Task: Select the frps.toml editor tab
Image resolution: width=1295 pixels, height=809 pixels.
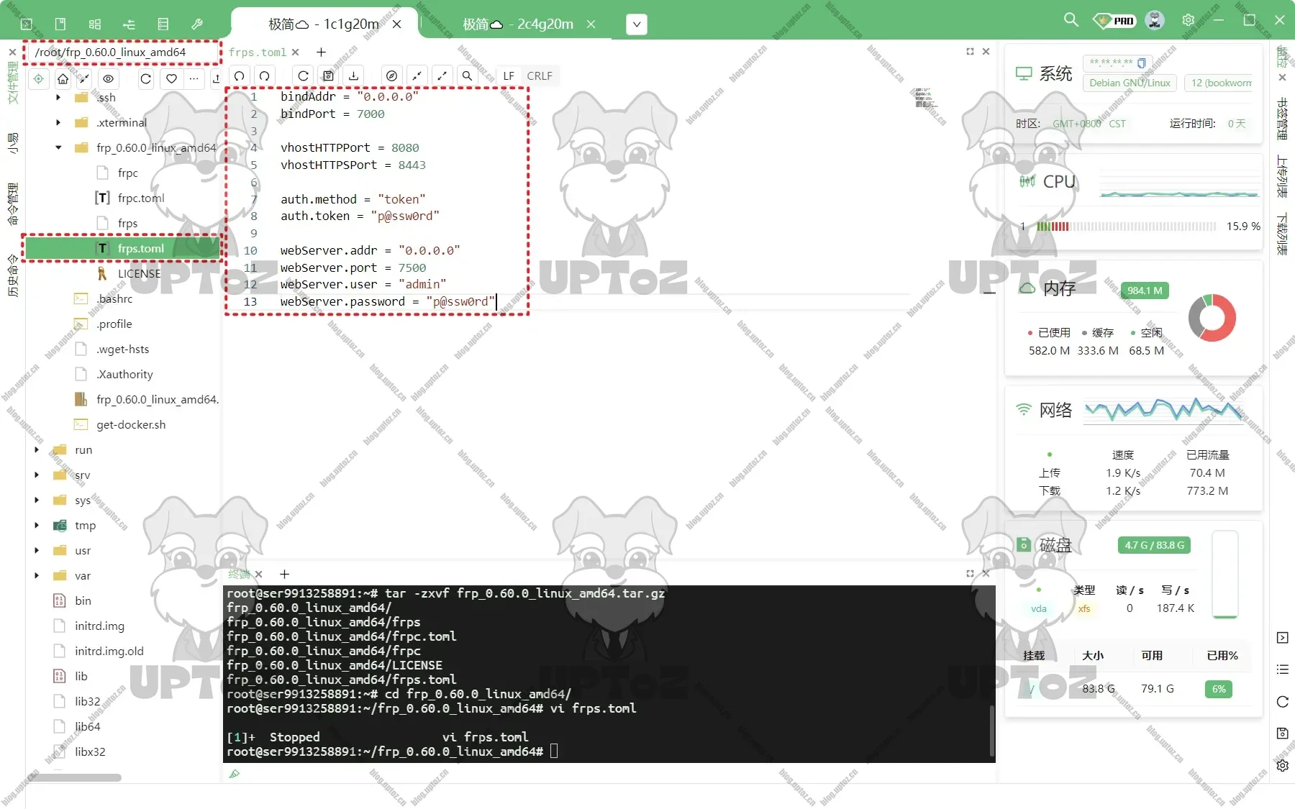Action: 258,52
